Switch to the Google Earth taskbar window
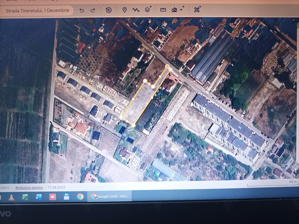299x224 pixels. click(x=109, y=196)
